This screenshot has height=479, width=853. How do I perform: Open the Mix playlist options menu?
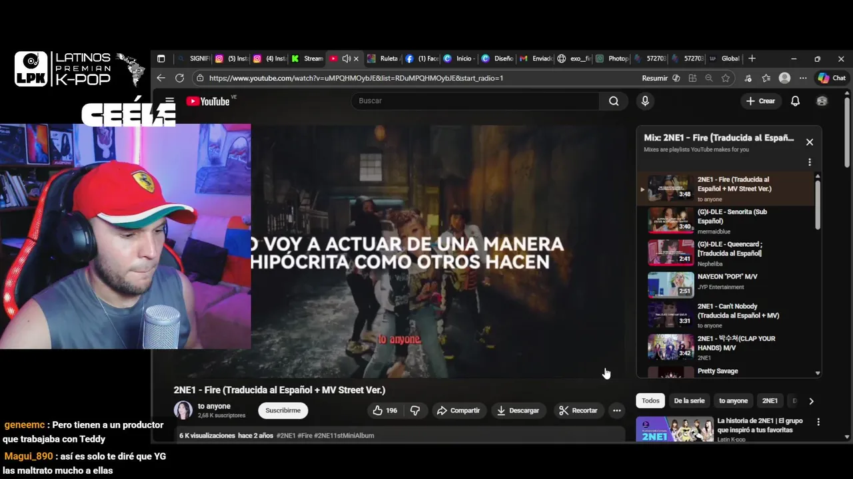pyautogui.click(x=810, y=162)
